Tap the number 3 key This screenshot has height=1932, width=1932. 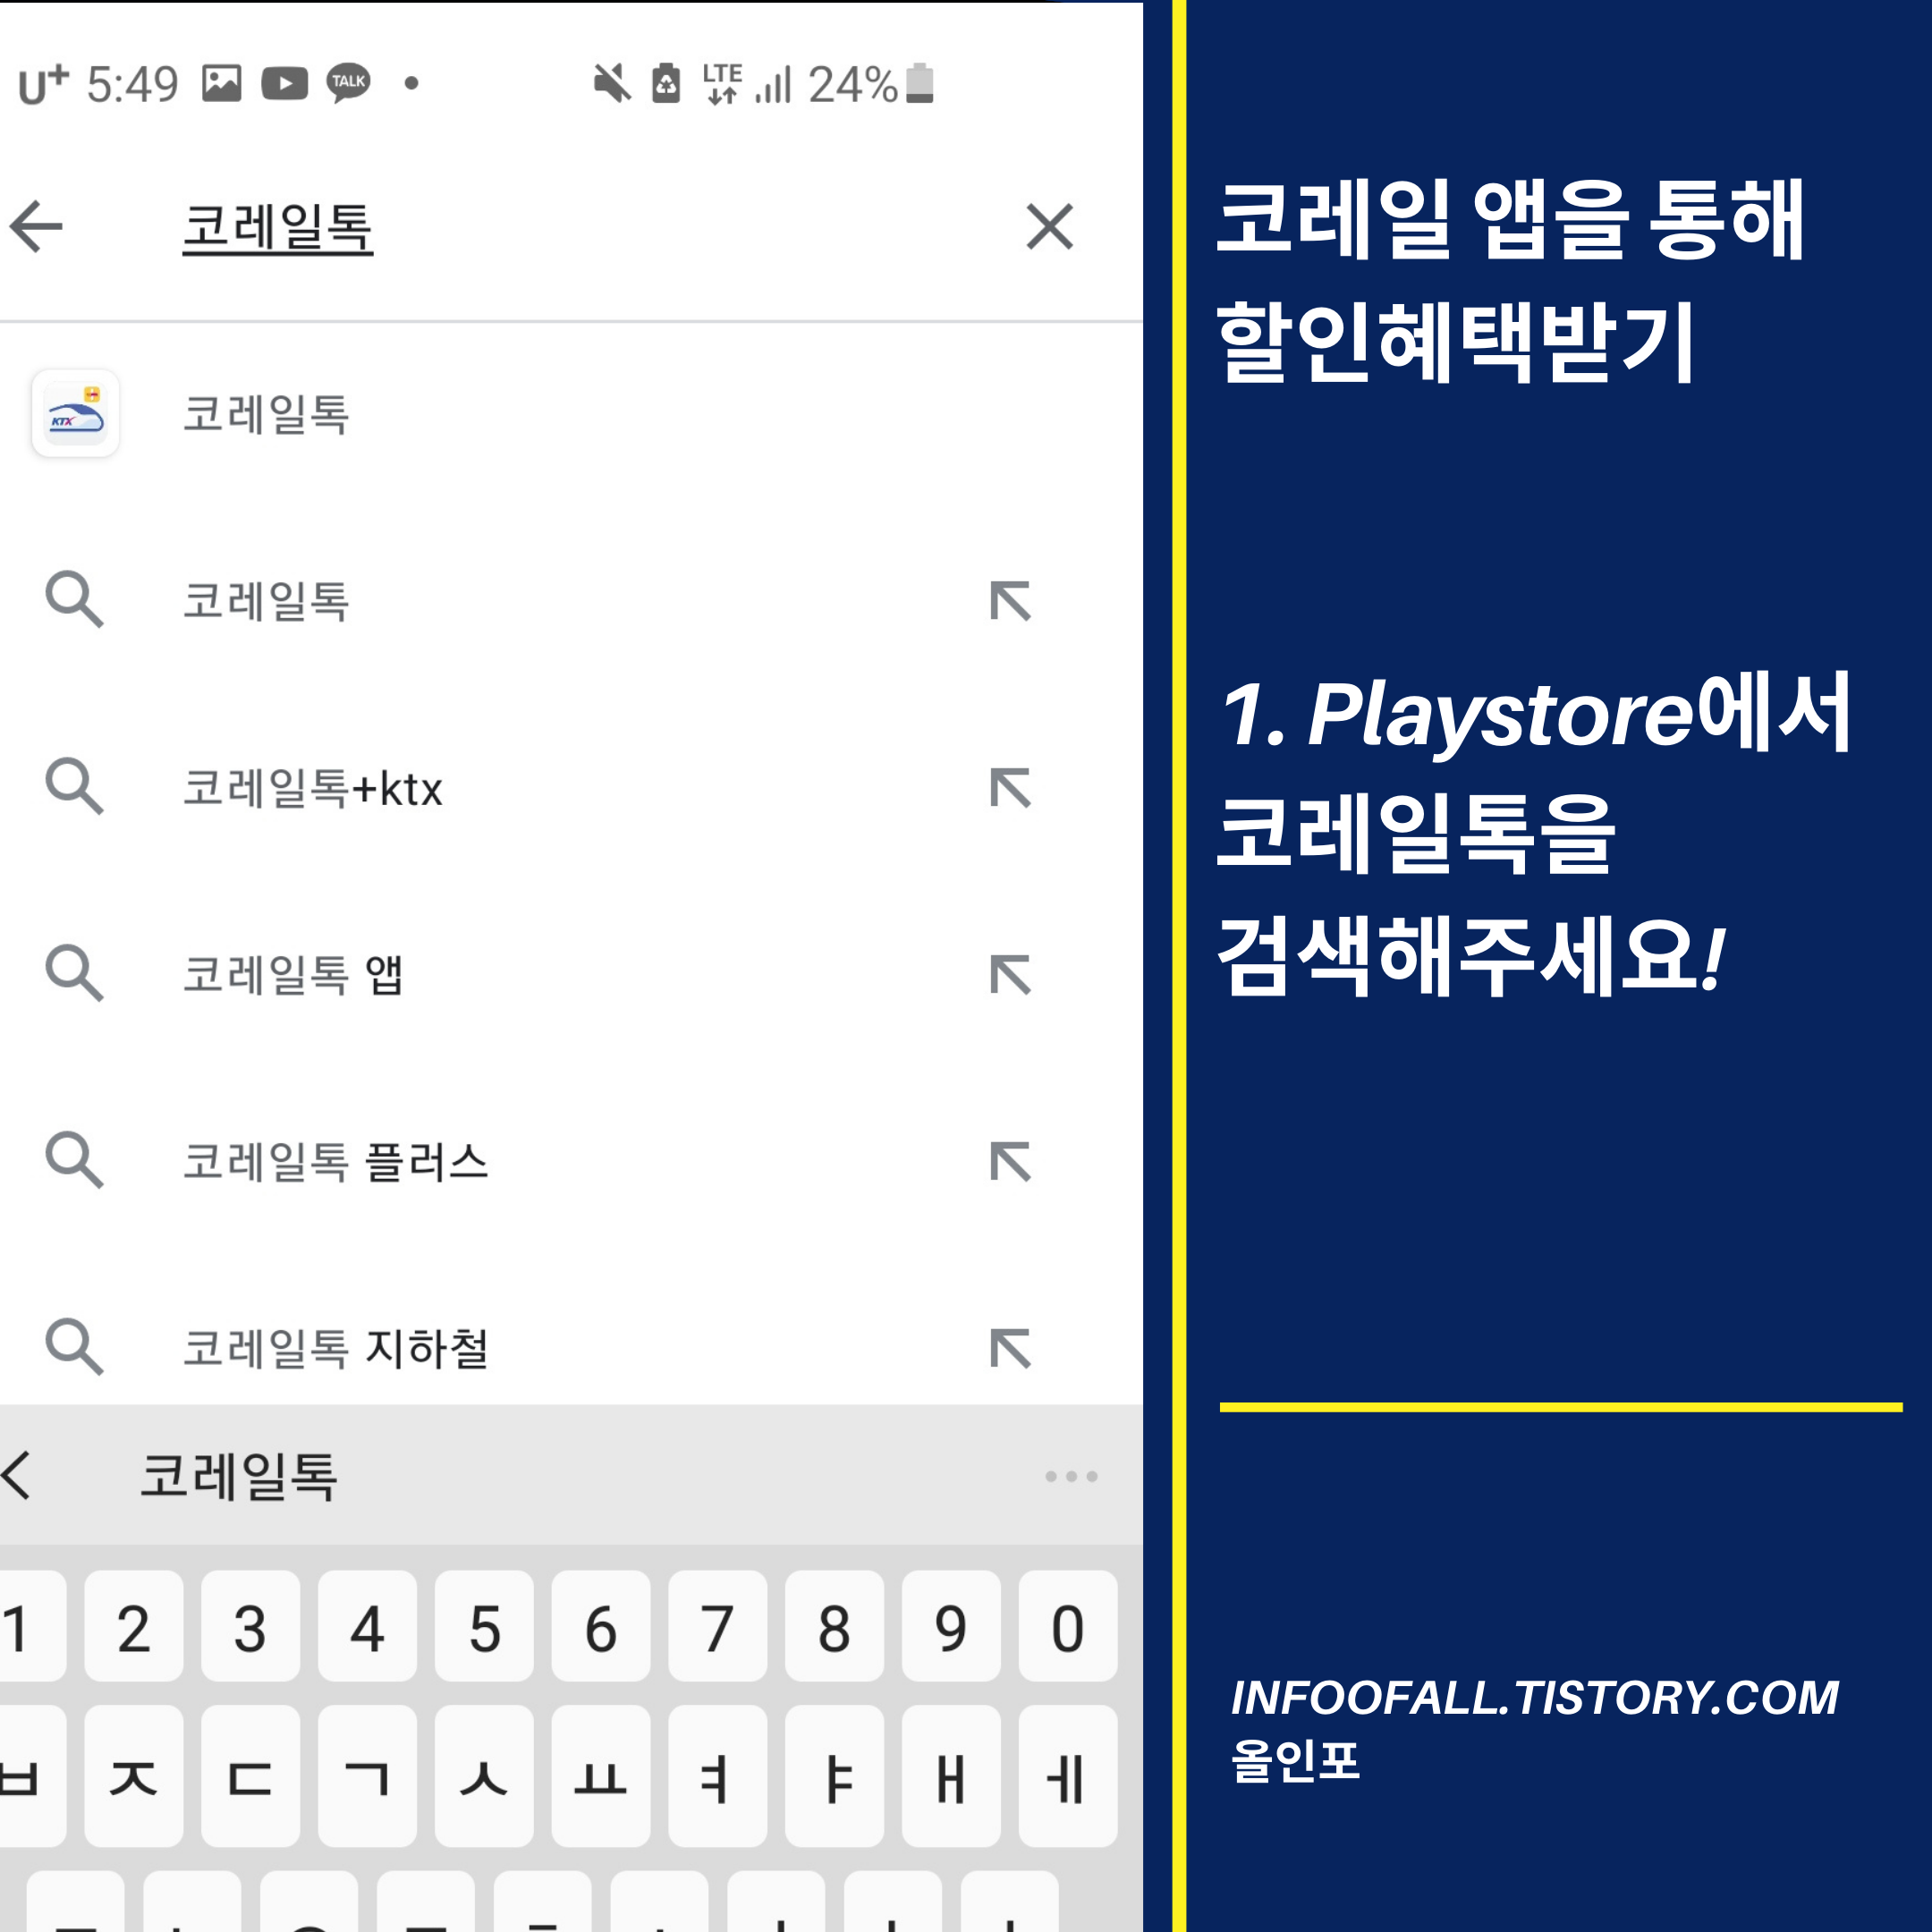[250, 1626]
